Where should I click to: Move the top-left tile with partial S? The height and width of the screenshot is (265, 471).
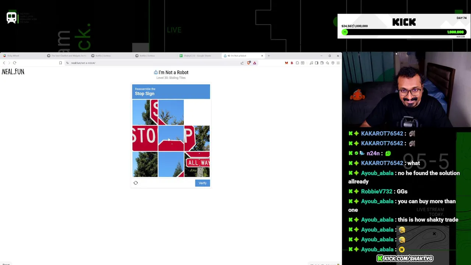[x=145, y=112]
